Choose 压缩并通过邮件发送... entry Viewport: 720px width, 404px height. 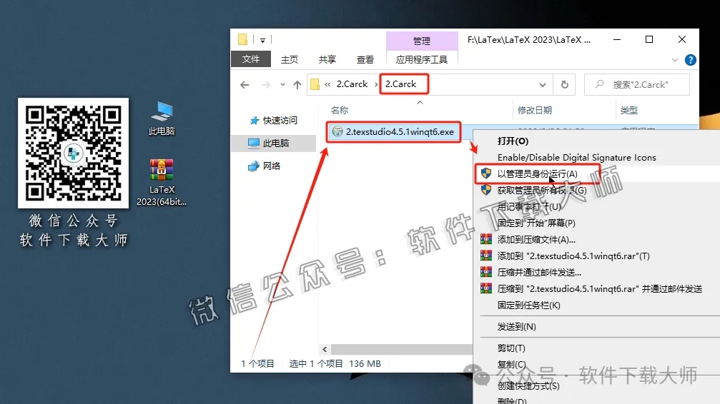click(x=539, y=273)
